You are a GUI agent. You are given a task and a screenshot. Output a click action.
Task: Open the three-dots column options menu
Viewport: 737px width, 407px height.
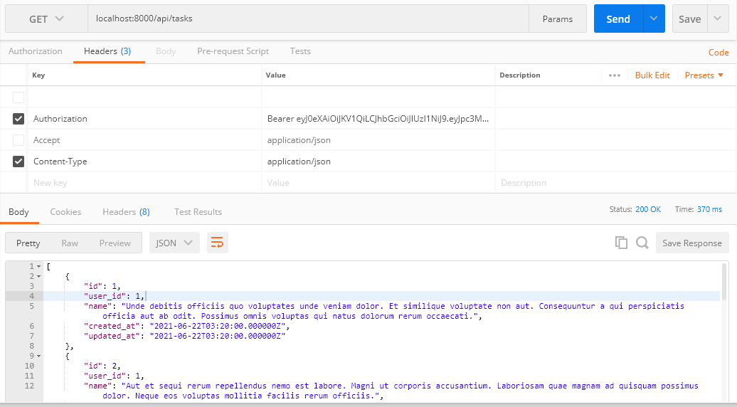[x=615, y=75]
